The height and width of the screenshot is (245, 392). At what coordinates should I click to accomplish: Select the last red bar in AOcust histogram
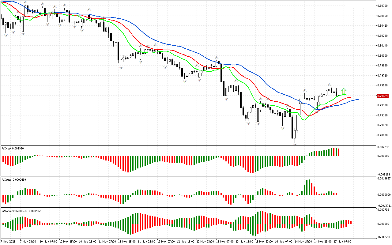pos(339,152)
